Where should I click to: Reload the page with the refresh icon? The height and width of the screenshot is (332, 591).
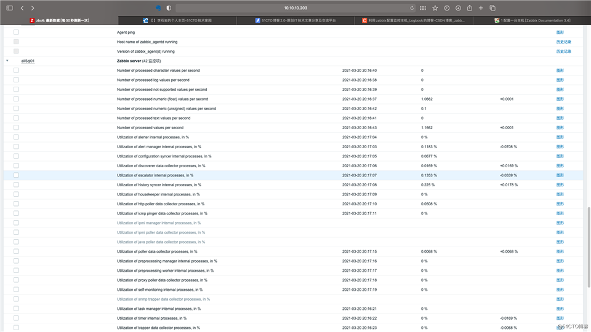pos(412,8)
